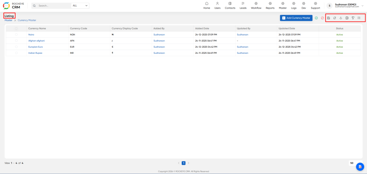Sort by the Status column header
This screenshot has width=367, height=174.
tap(340, 29)
